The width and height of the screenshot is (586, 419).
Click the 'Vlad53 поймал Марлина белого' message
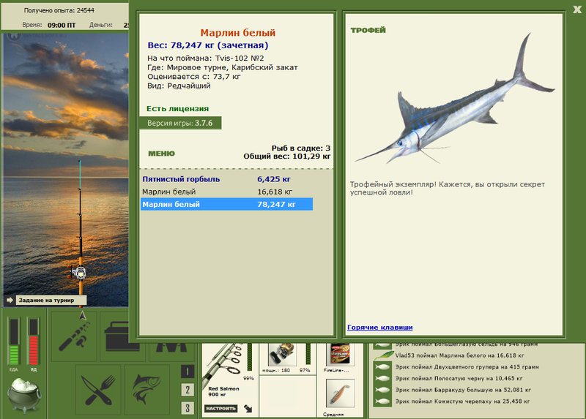pyautogui.click(x=460, y=355)
